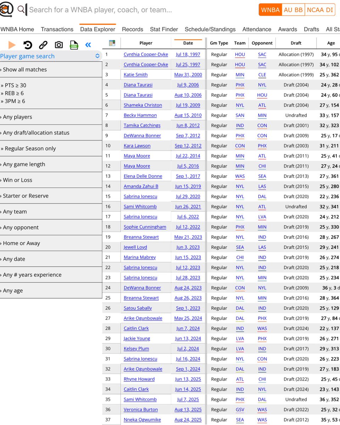This screenshot has width=340, height=425.
Task: Expand the Any game length filter
Action: [x=51, y=164]
